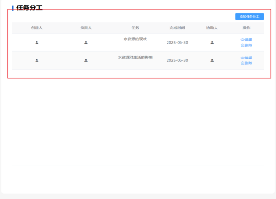Select the 协助人 column header
The width and height of the screenshot is (276, 199).
pyautogui.click(x=212, y=28)
